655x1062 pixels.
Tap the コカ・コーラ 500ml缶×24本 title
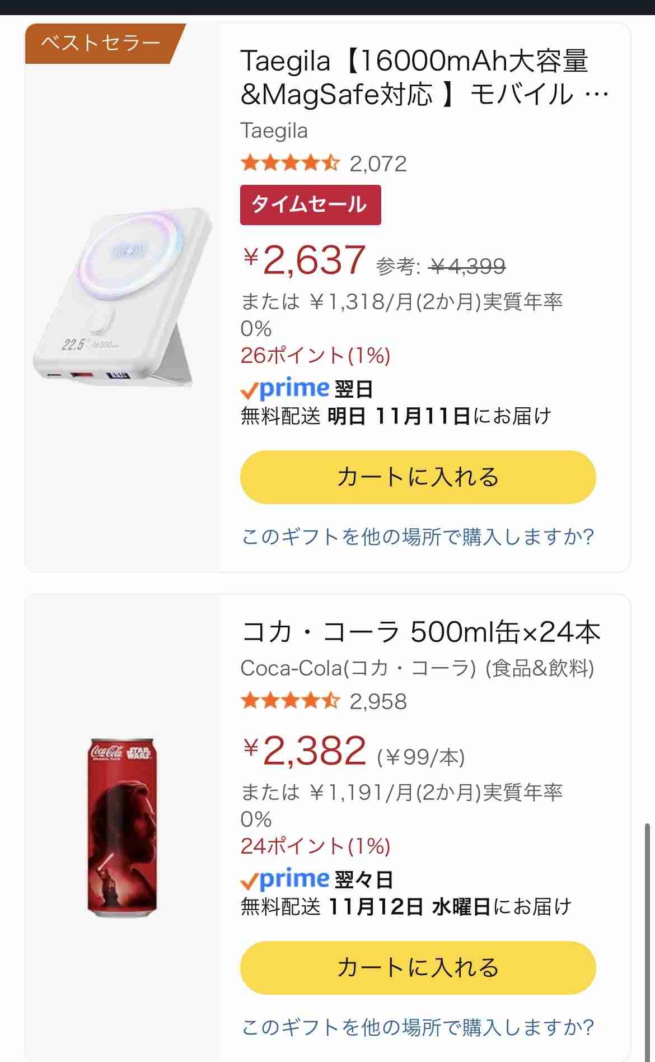pyautogui.click(x=420, y=632)
